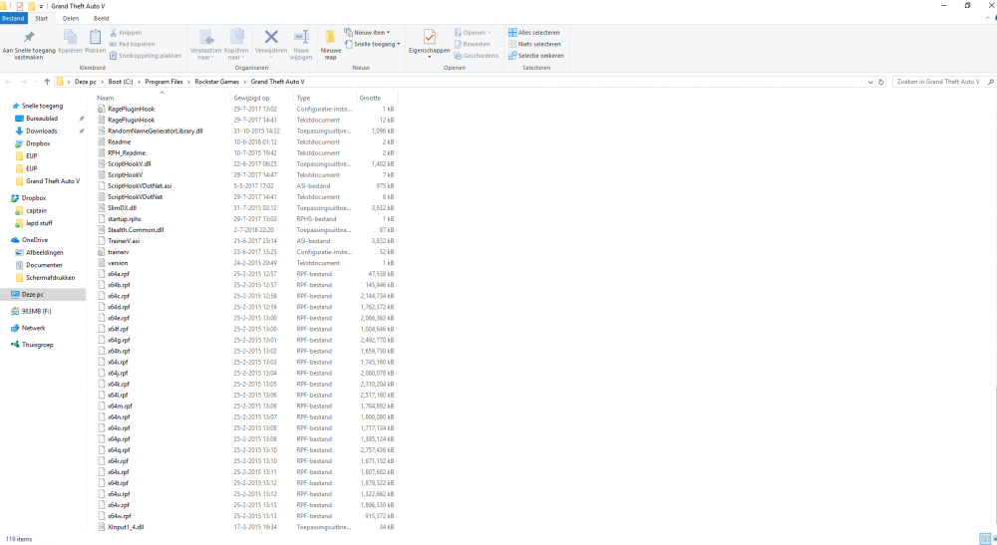997x545 pixels.
Task: Switch to the Delen ribbon tab
Action: tap(71, 18)
